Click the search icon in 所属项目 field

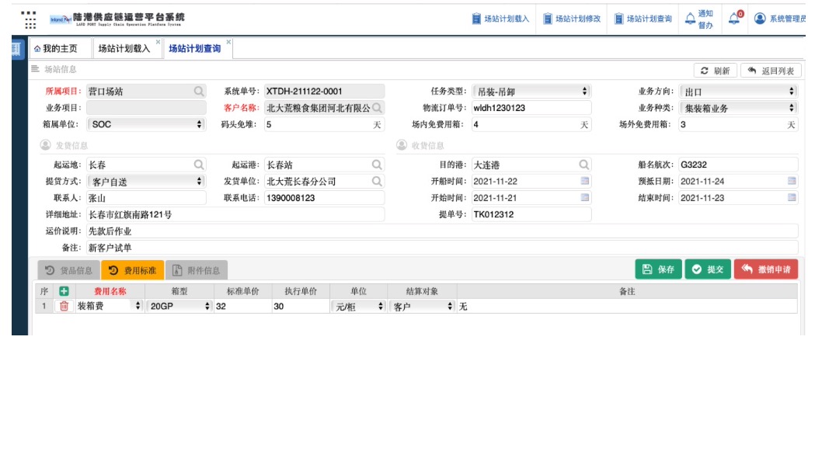pos(199,92)
